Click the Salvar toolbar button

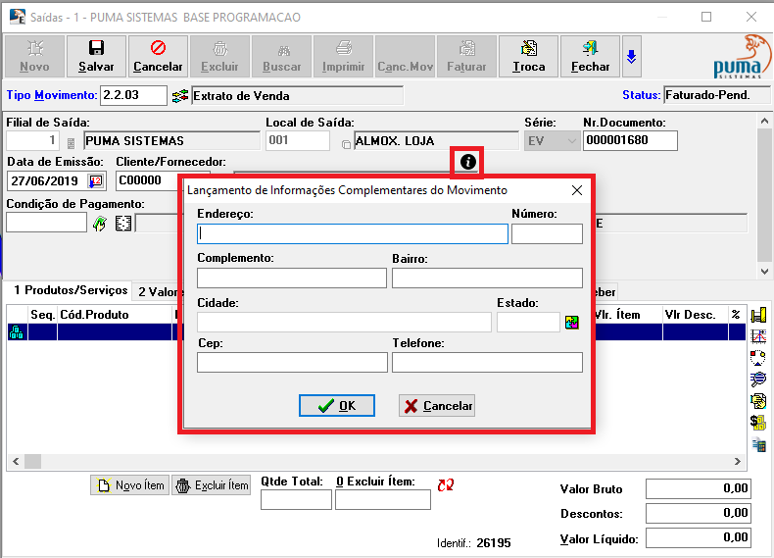click(x=96, y=57)
